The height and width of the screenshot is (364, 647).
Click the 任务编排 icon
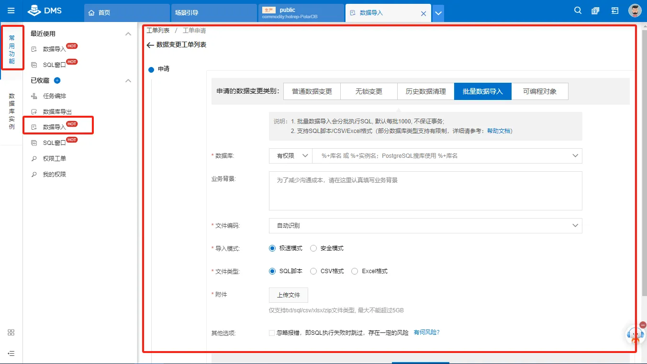[x=34, y=96]
